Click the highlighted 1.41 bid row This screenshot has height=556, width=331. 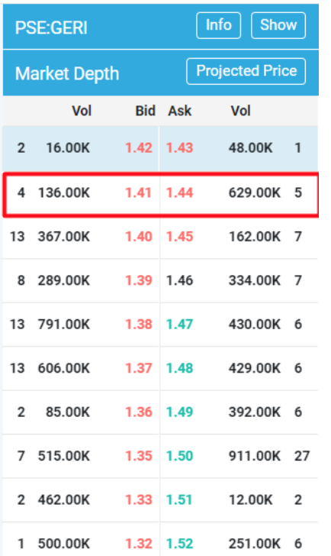pos(161,194)
